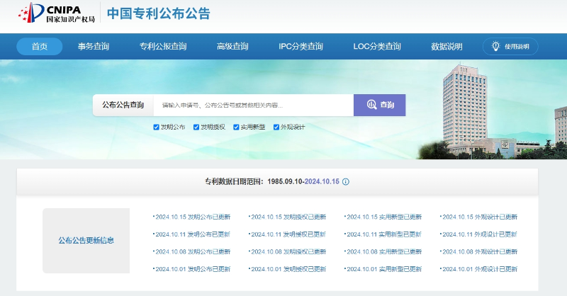Uncheck the 发明公布 checkbox
The height and width of the screenshot is (296, 567).
click(x=156, y=127)
